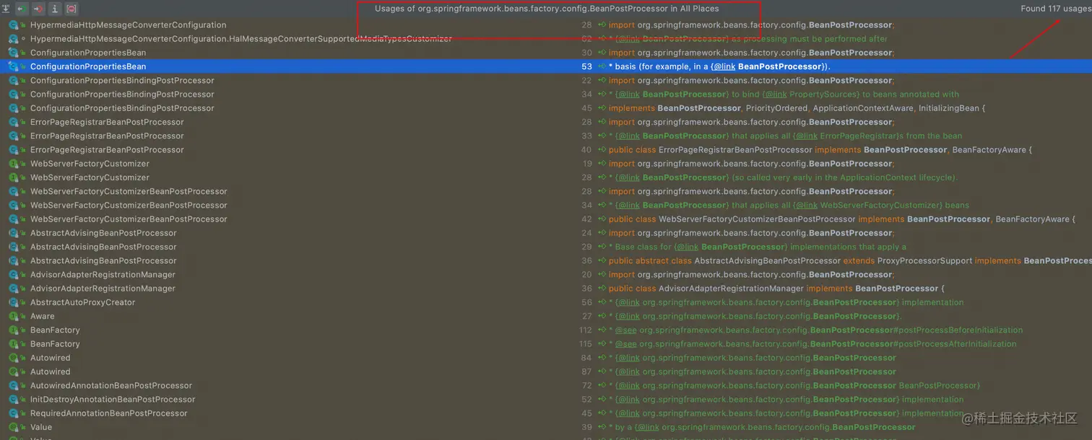This screenshot has height=440, width=1092.
Task: Click class icon of HalMessageConverterSupportedMediaTypesCustomizer row
Action: coord(13,39)
